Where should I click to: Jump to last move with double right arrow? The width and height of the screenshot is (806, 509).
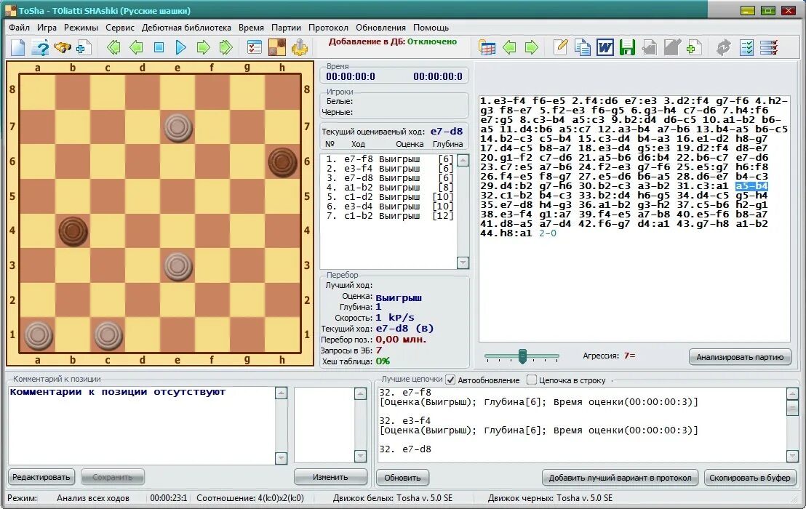tap(226, 48)
